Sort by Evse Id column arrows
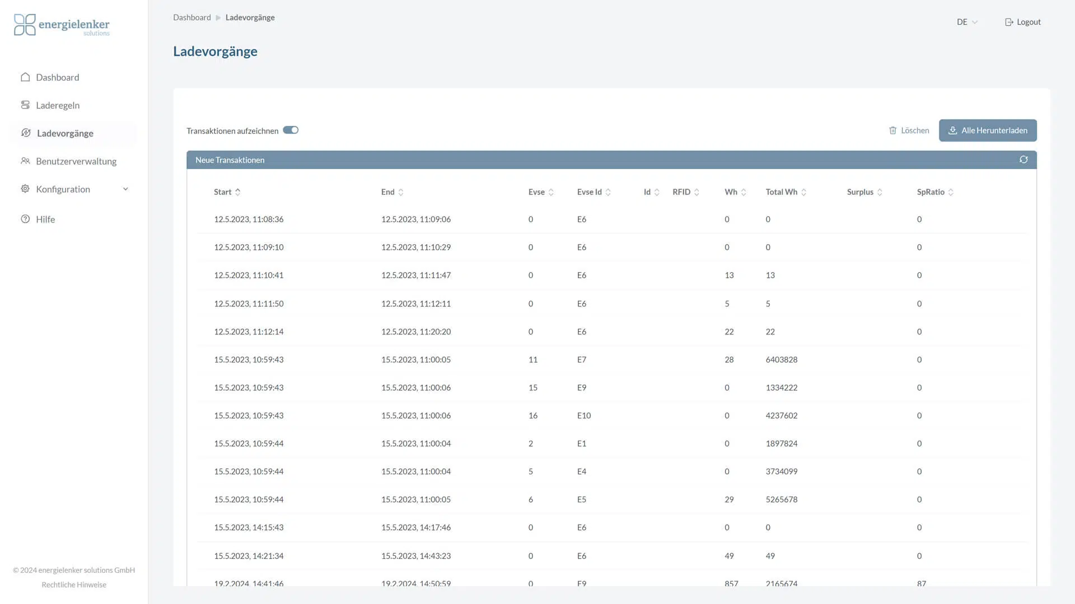Image resolution: width=1075 pixels, height=604 pixels. [608, 192]
